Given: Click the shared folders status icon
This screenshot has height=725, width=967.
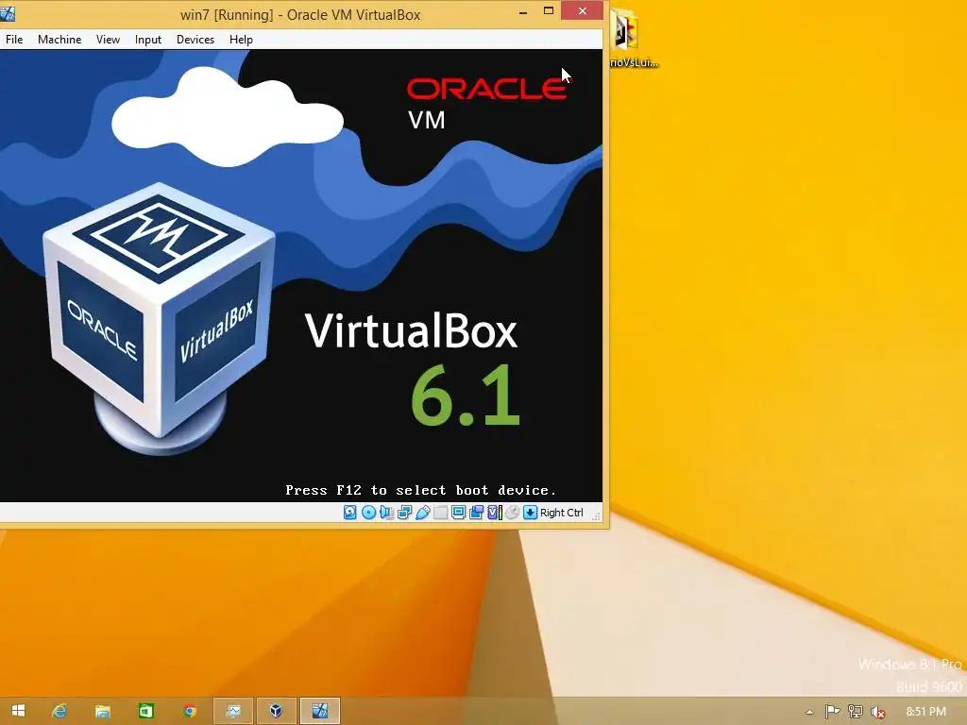Looking at the screenshot, I should click(x=440, y=513).
